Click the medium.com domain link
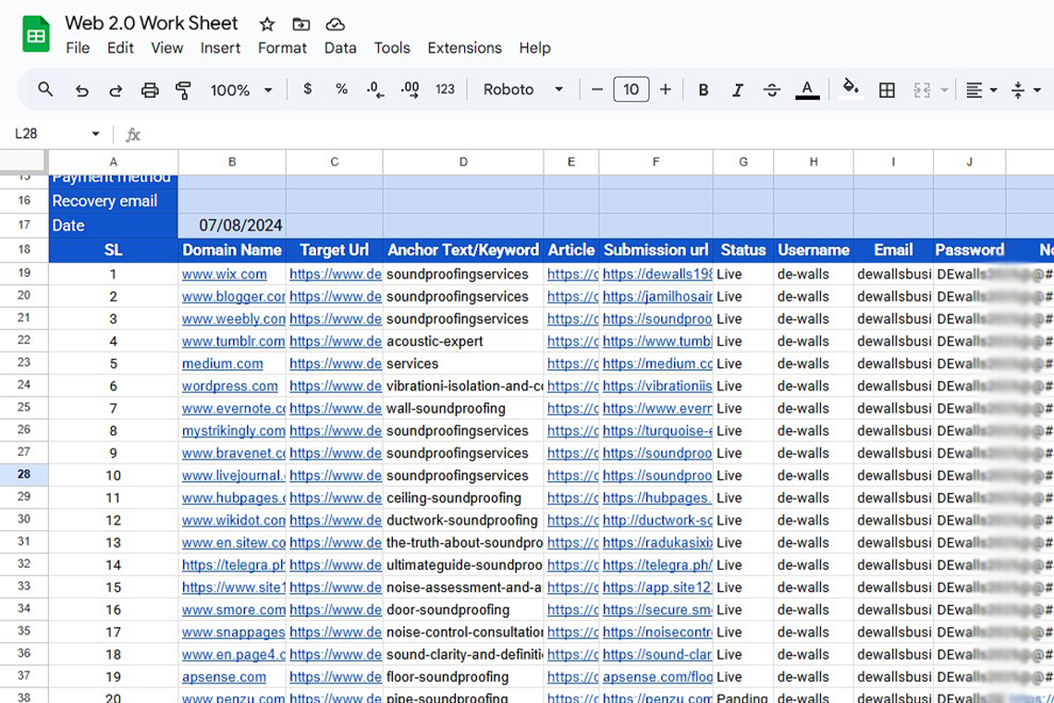1054x703 pixels. coord(222,364)
